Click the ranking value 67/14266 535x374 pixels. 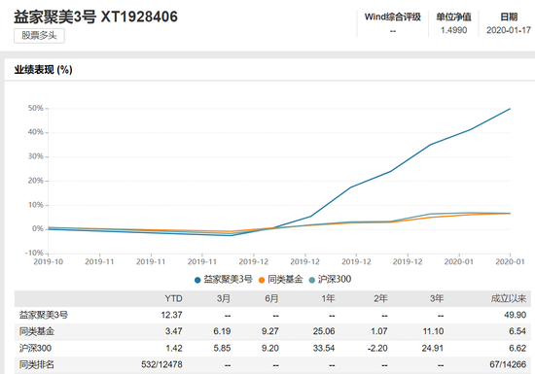pos(508,364)
